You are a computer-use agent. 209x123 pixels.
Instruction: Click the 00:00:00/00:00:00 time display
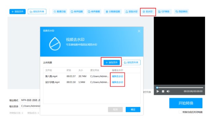coord(193,92)
